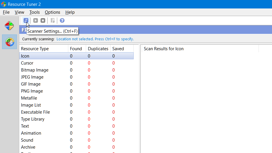
Task: Select the PNG Image row
Action: (76, 91)
